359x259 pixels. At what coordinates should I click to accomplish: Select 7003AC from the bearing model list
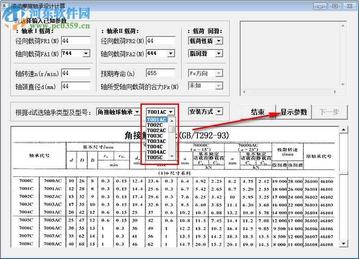pos(157,141)
